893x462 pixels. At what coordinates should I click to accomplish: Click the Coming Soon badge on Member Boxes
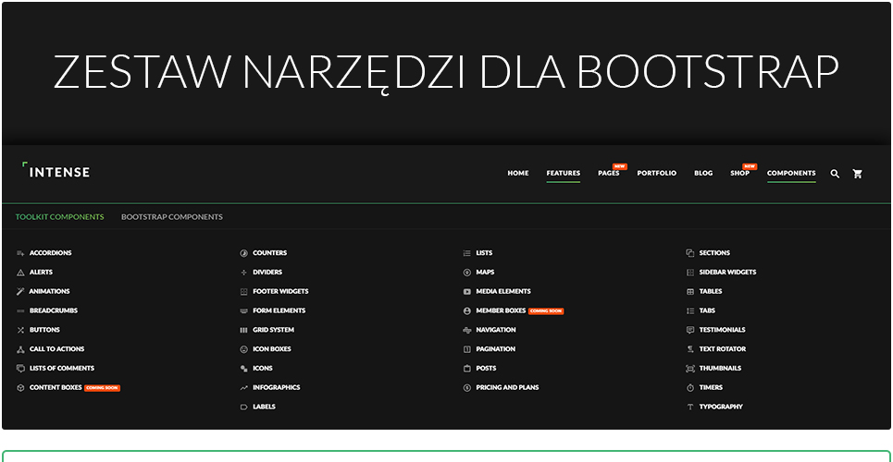(546, 311)
